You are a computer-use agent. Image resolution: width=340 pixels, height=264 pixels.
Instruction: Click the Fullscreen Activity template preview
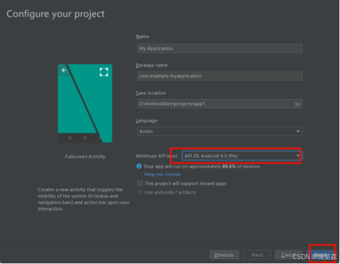click(85, 103)
